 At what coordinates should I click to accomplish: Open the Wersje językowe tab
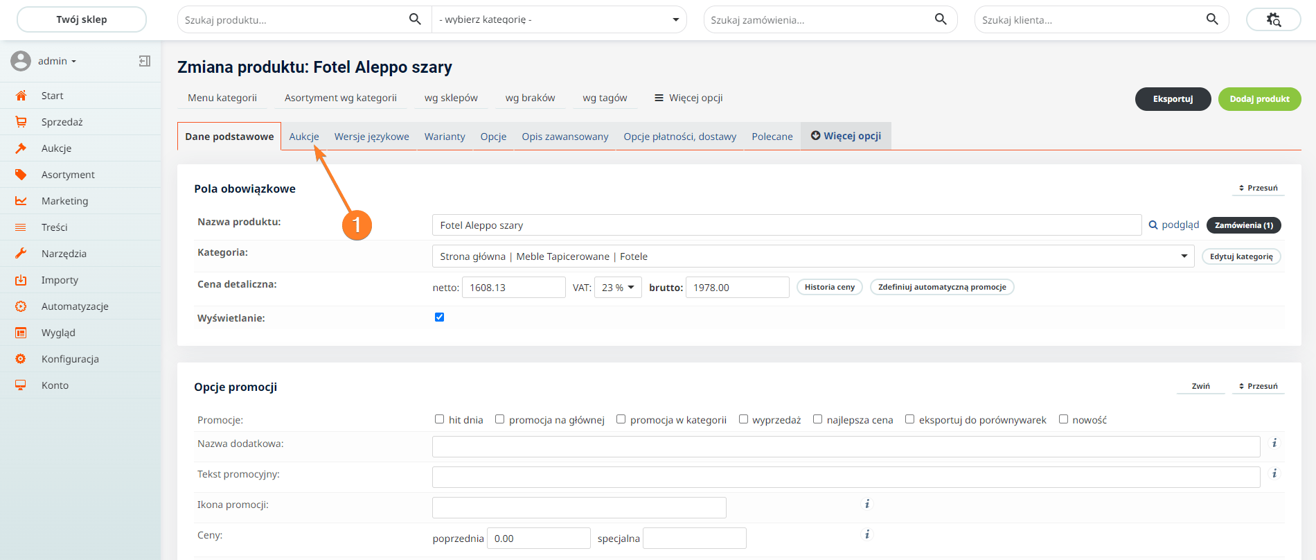tap(371, 137)
